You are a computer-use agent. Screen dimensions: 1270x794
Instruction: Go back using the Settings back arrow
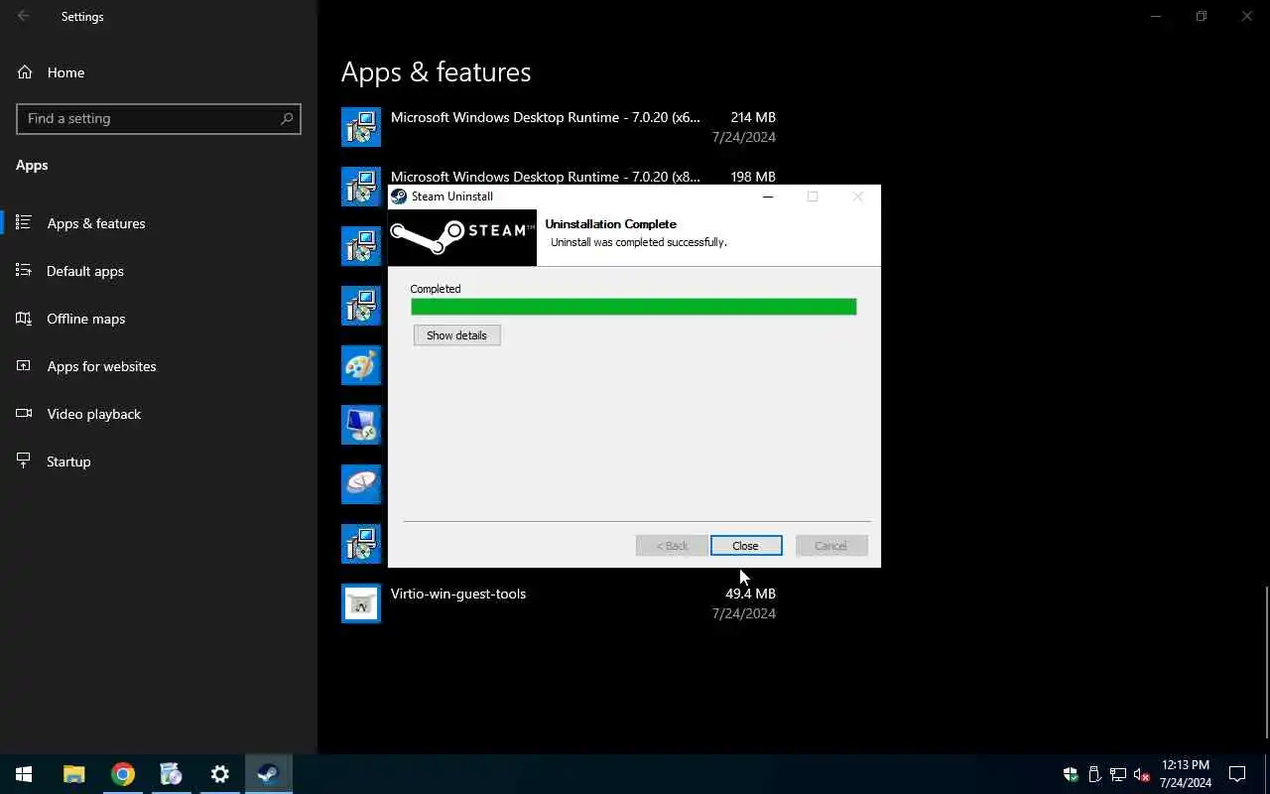click(24, 17)
